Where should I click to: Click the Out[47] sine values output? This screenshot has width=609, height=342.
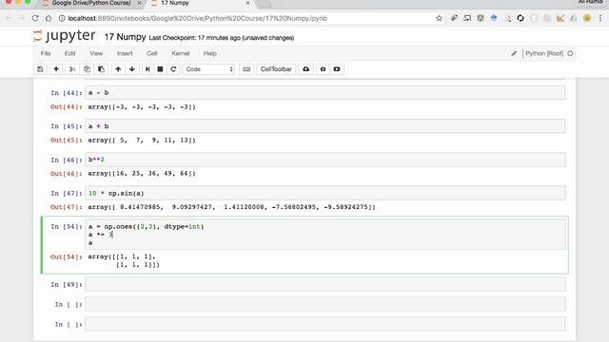pyautogui.click(x=231, y=207)
